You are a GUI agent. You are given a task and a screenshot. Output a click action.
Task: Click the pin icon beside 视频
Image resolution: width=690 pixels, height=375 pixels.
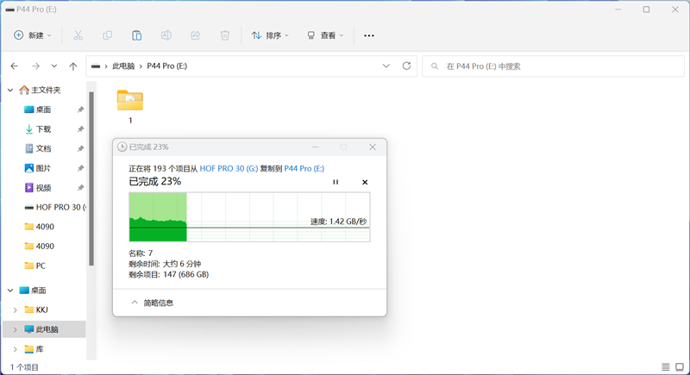click(80, 188)
